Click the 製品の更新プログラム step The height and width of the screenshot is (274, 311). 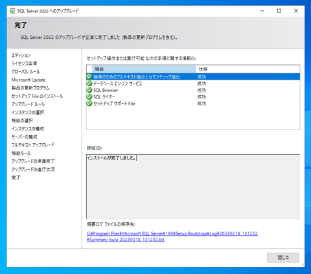pos(30,88)
